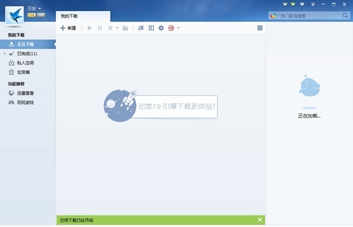Select 已完成(11) in the sidebar

28,54
